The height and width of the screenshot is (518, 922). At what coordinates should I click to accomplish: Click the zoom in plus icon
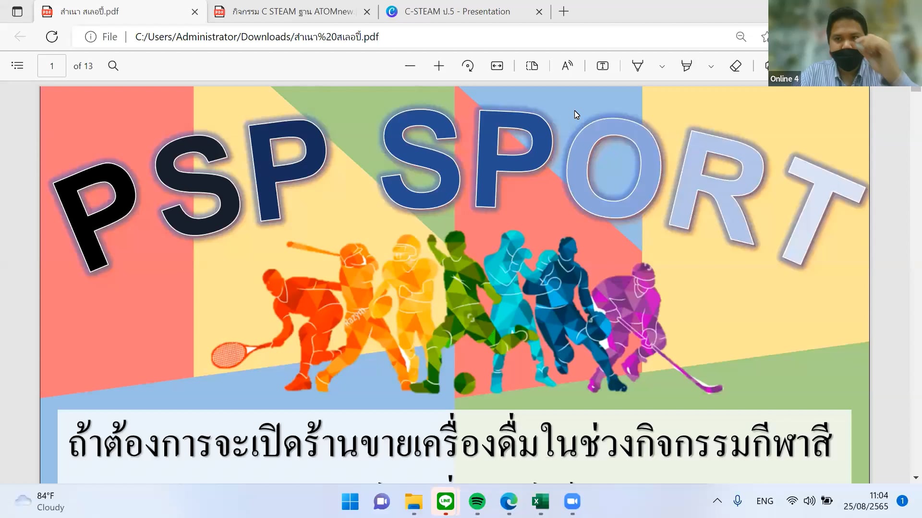(x=438, y=66)
